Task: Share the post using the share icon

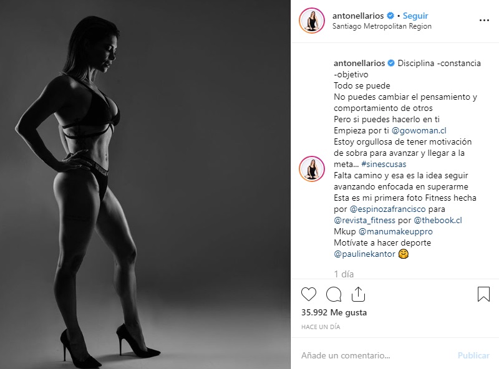Action: coord(358,294)
